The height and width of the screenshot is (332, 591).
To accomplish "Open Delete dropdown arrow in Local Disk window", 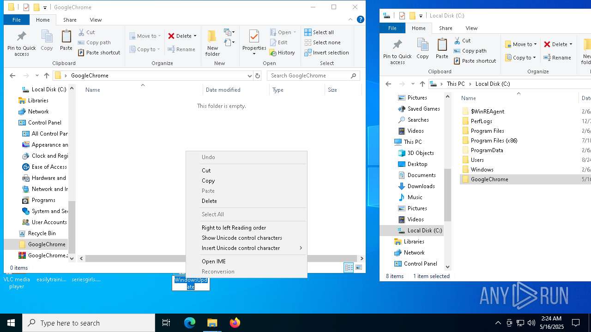I will [x=571, y=44].
